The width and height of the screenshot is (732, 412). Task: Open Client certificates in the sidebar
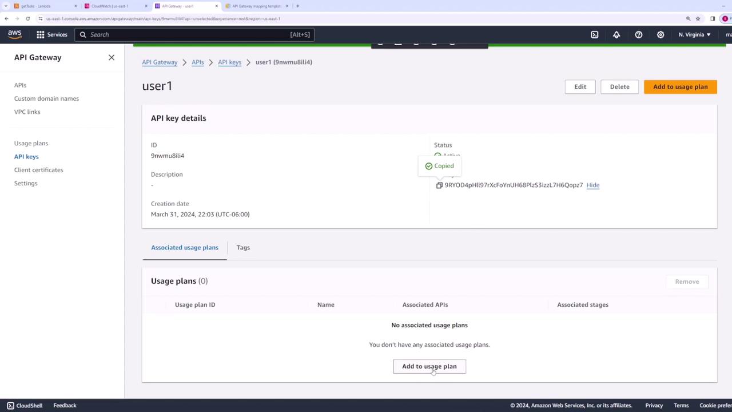(38, 170)
